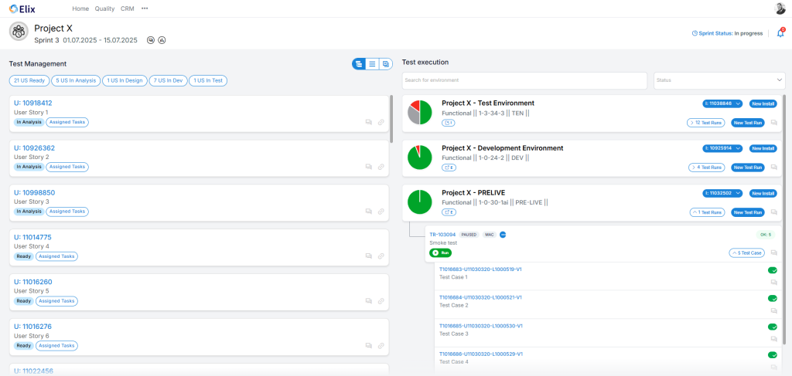Open comments icon on User Story 4
The width and height of the screenshot is (792, 376).
pos(369,256)
